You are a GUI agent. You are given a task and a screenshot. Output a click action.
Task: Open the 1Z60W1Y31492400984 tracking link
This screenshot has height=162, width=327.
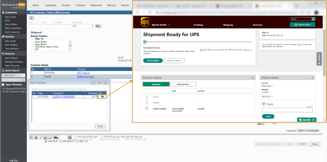64,97
